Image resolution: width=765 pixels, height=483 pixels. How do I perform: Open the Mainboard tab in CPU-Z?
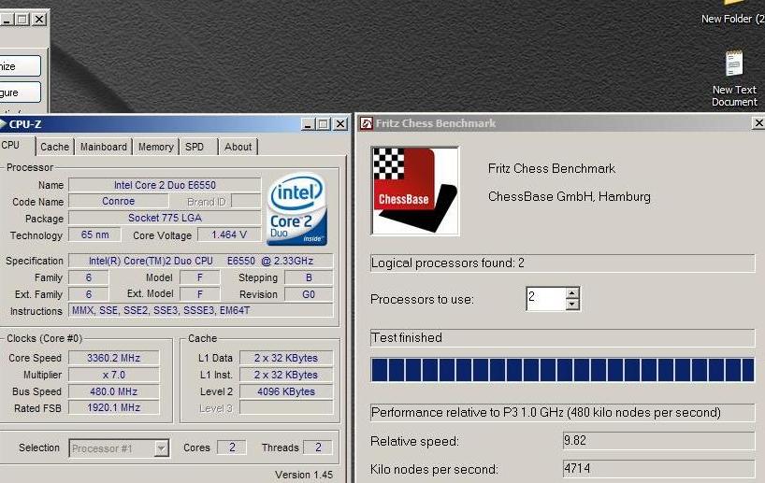pos(104,147)
